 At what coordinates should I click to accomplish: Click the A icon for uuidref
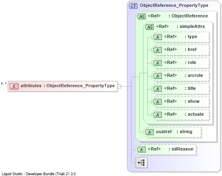click(x=149, y=132)
